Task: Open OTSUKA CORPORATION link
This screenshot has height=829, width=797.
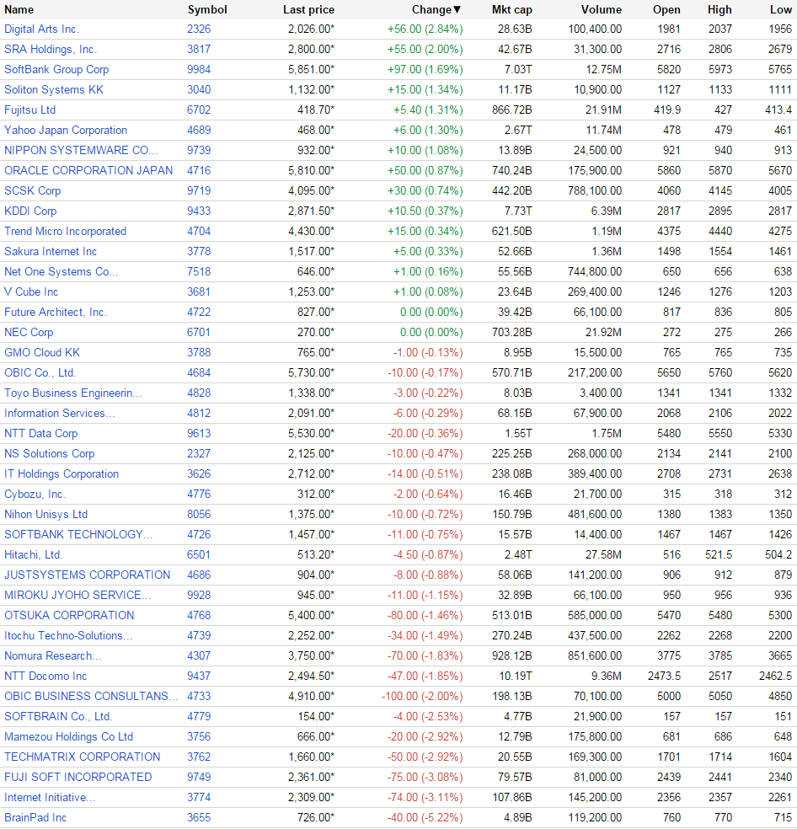Action: coord(69,615)
